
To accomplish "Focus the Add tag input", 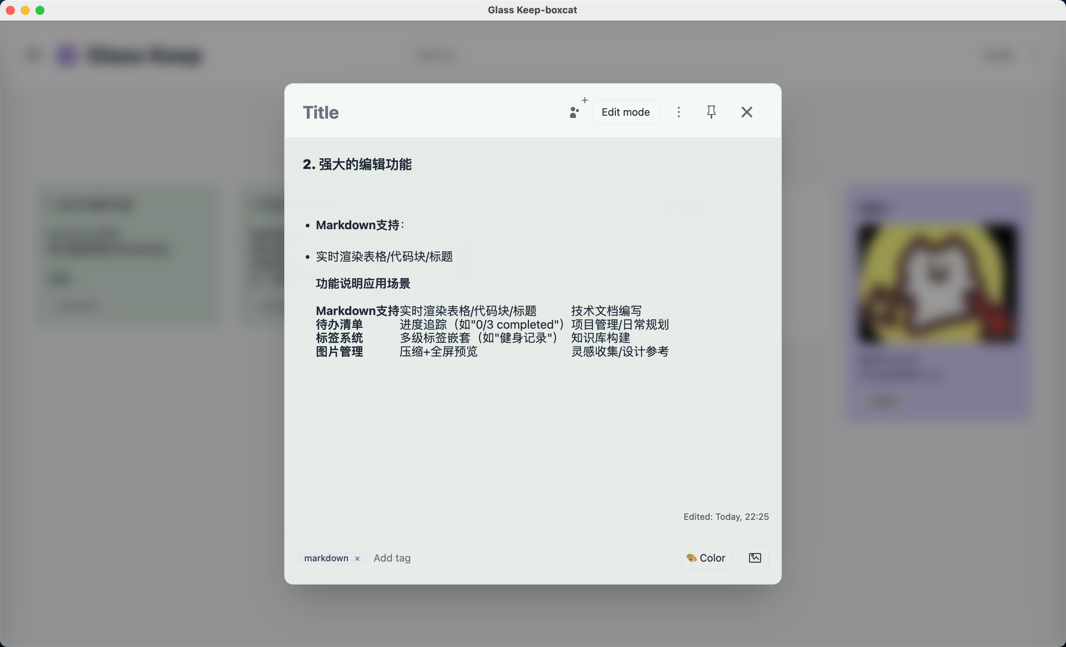I will (392, 558).
